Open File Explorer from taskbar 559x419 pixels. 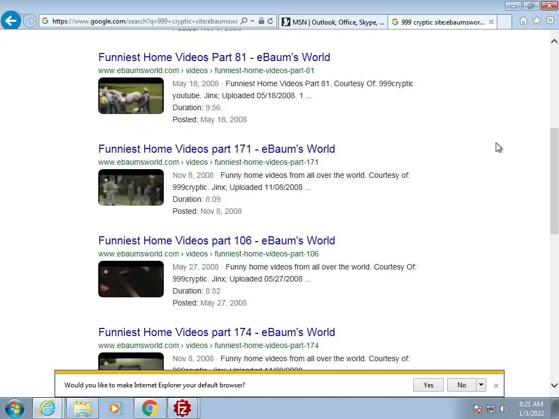point(82,408)
